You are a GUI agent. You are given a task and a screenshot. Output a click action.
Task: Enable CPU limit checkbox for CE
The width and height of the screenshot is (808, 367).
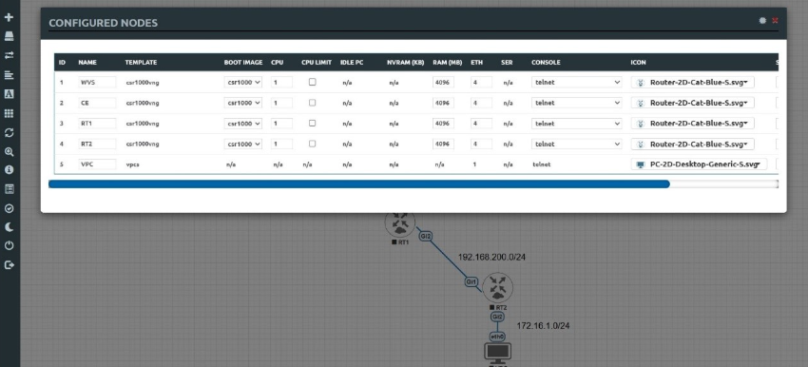313,103
